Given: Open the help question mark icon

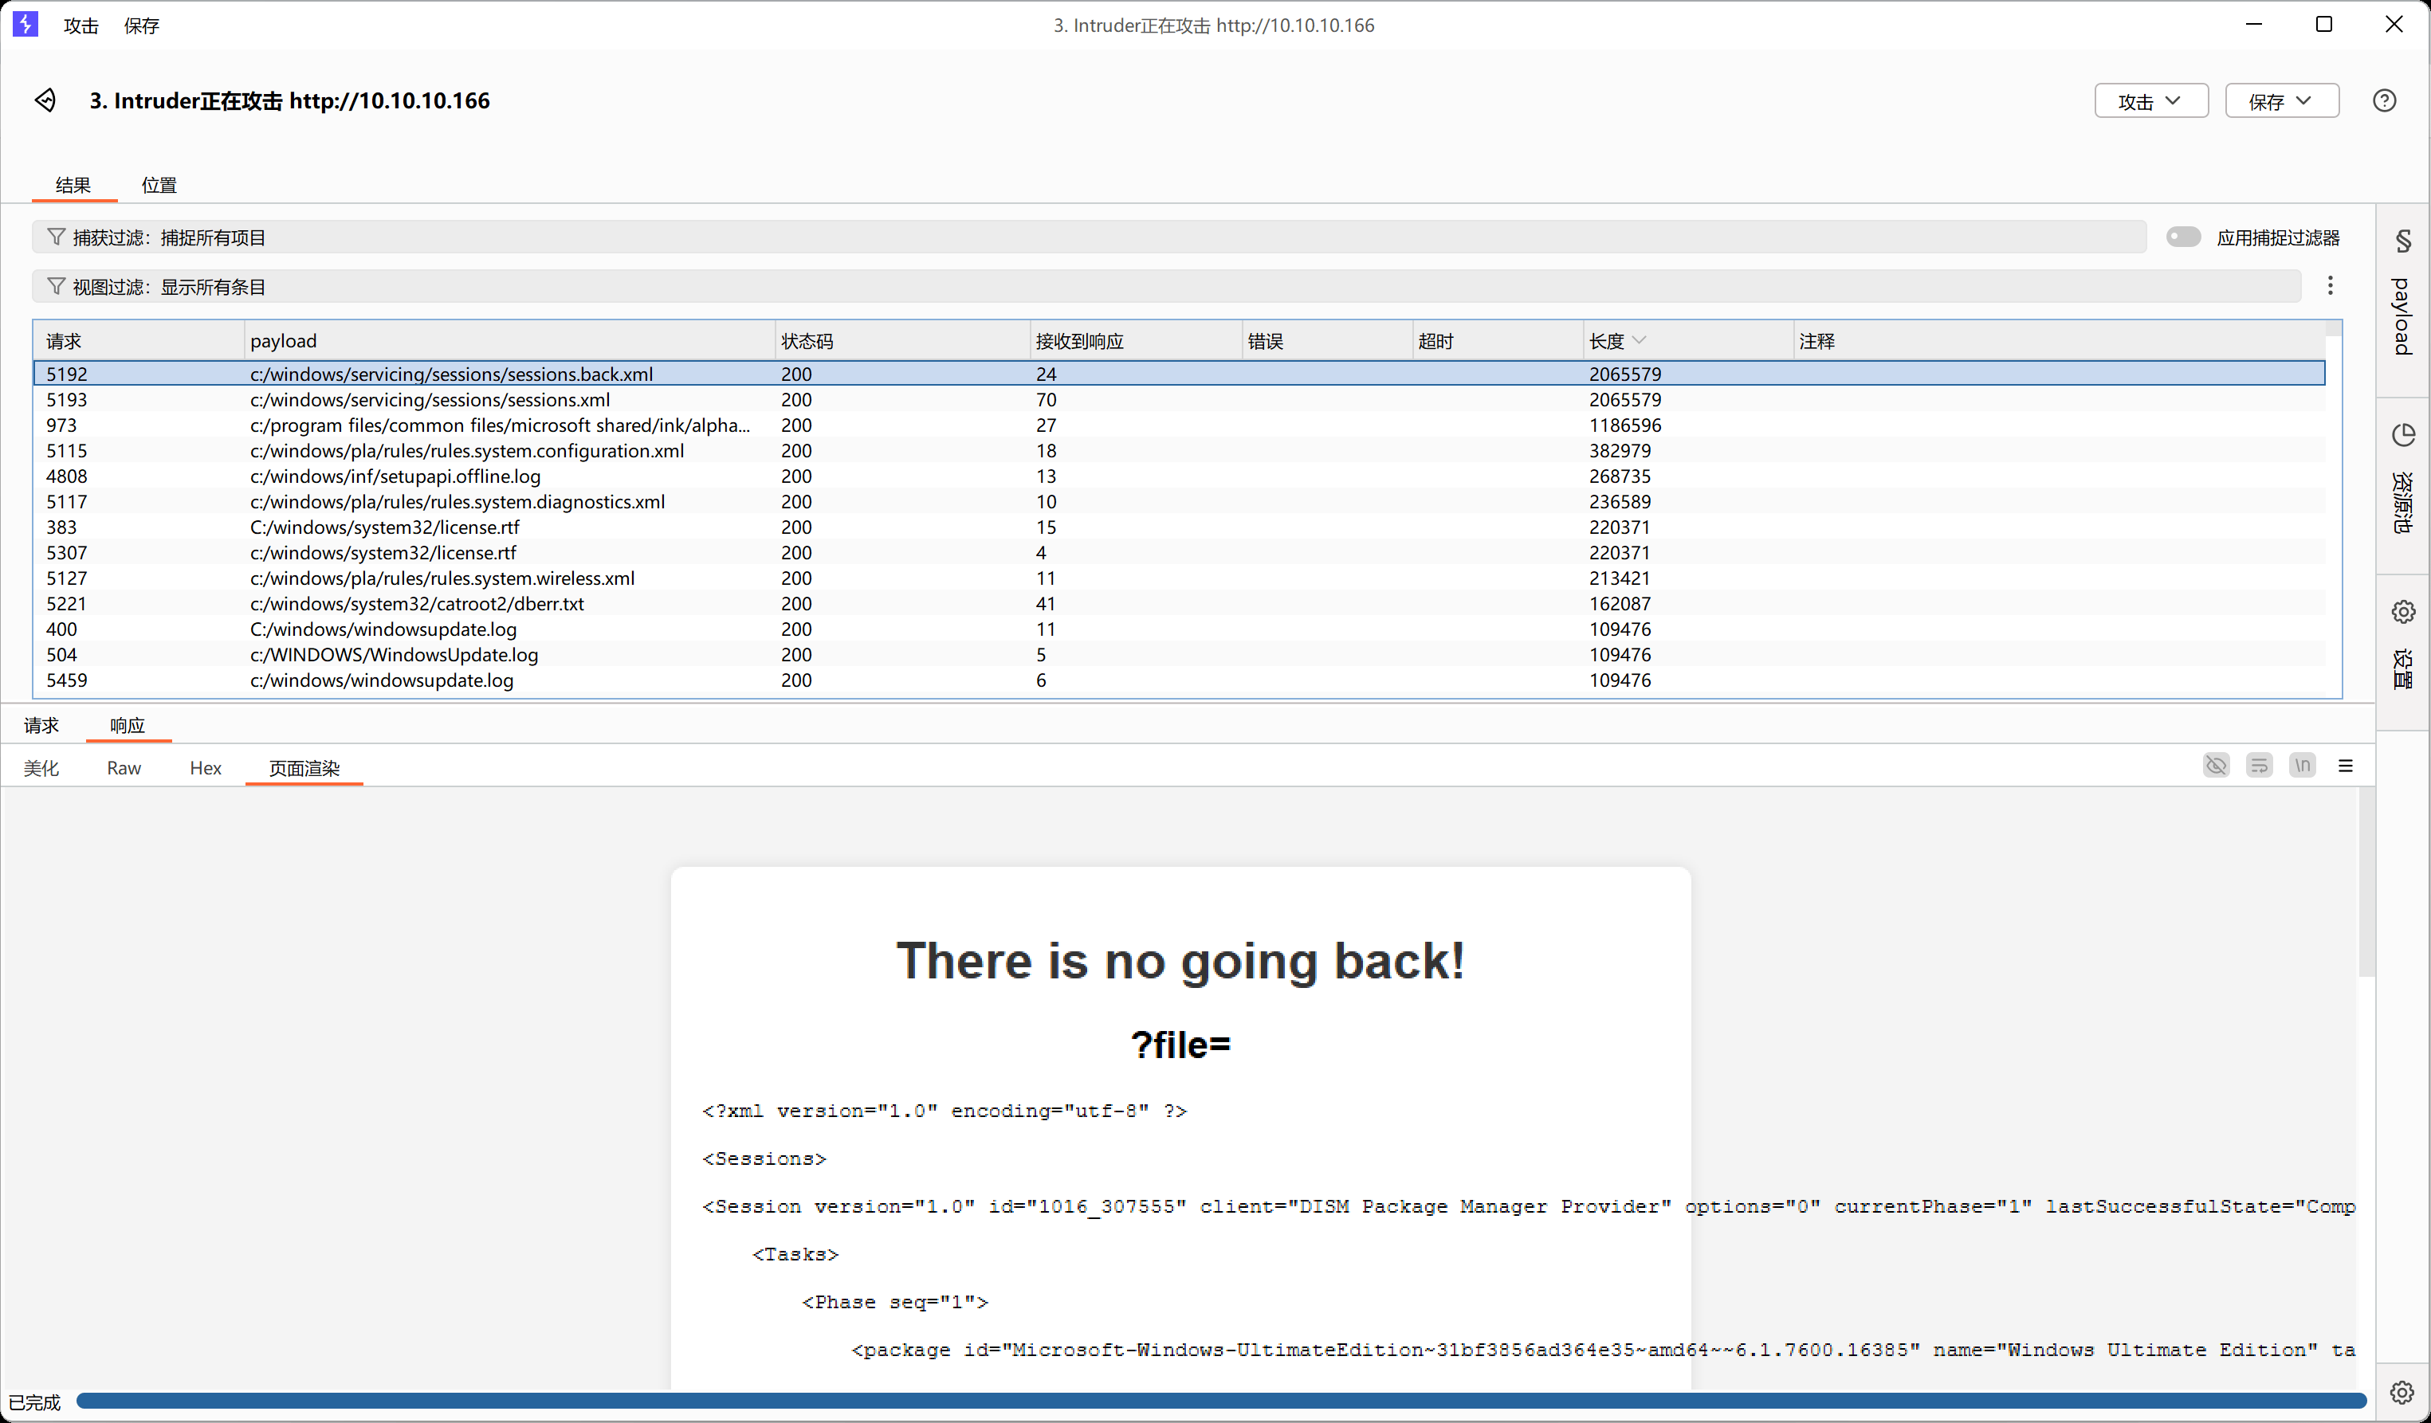Looking at the screenshot, I should click(2384, 100).
